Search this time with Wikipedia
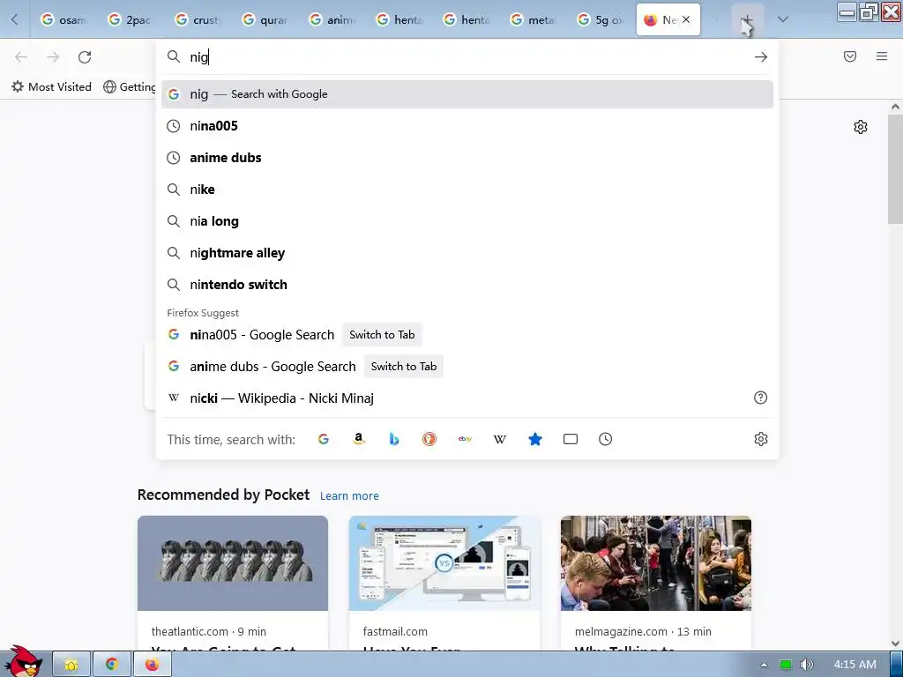Image resolution: width=903 pixels, height=677 pixels. (500, 439)
